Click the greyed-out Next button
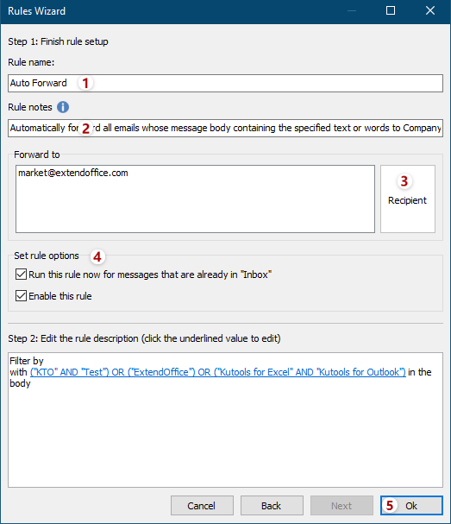The image size is (451, 524). (341, 506)
